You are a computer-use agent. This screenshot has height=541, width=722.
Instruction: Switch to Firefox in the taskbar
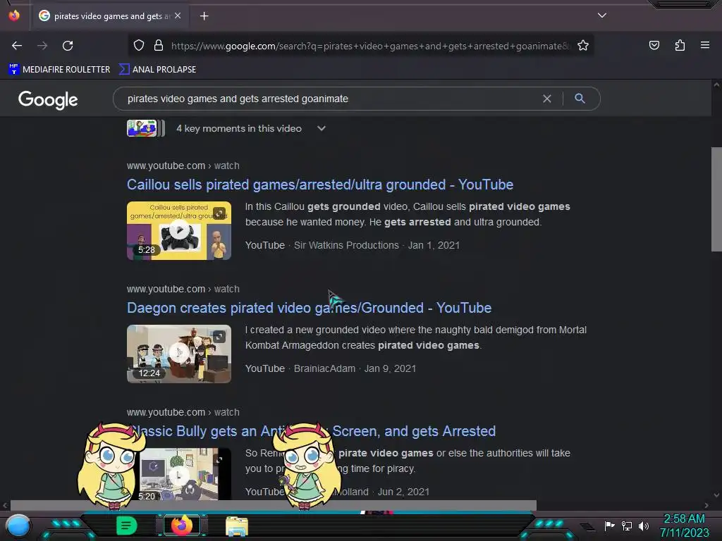pyautogui.click(x=181, y=526)
